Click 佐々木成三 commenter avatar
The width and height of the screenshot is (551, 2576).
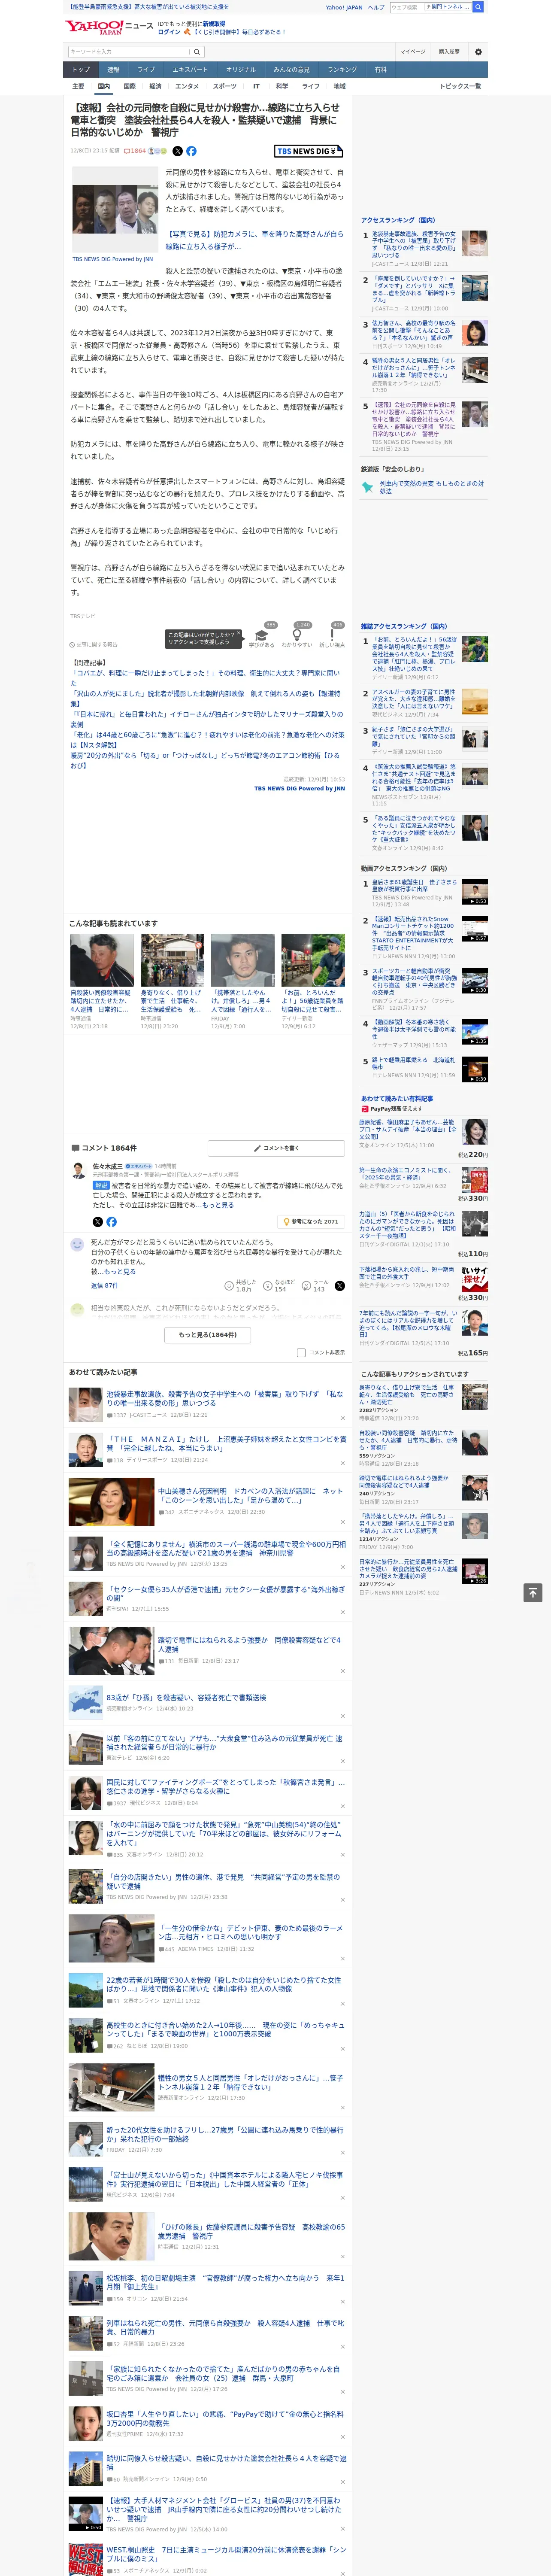pos(78,1170)
